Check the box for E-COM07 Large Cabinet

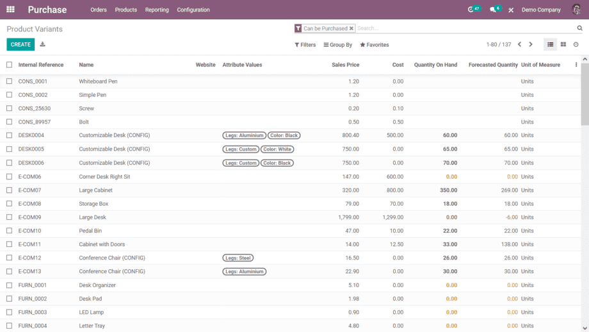point(9,190)
